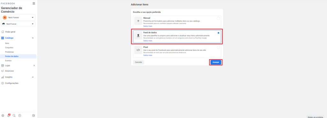Open the Nerd Forever catalog dropdown

[x=18, y=24]
